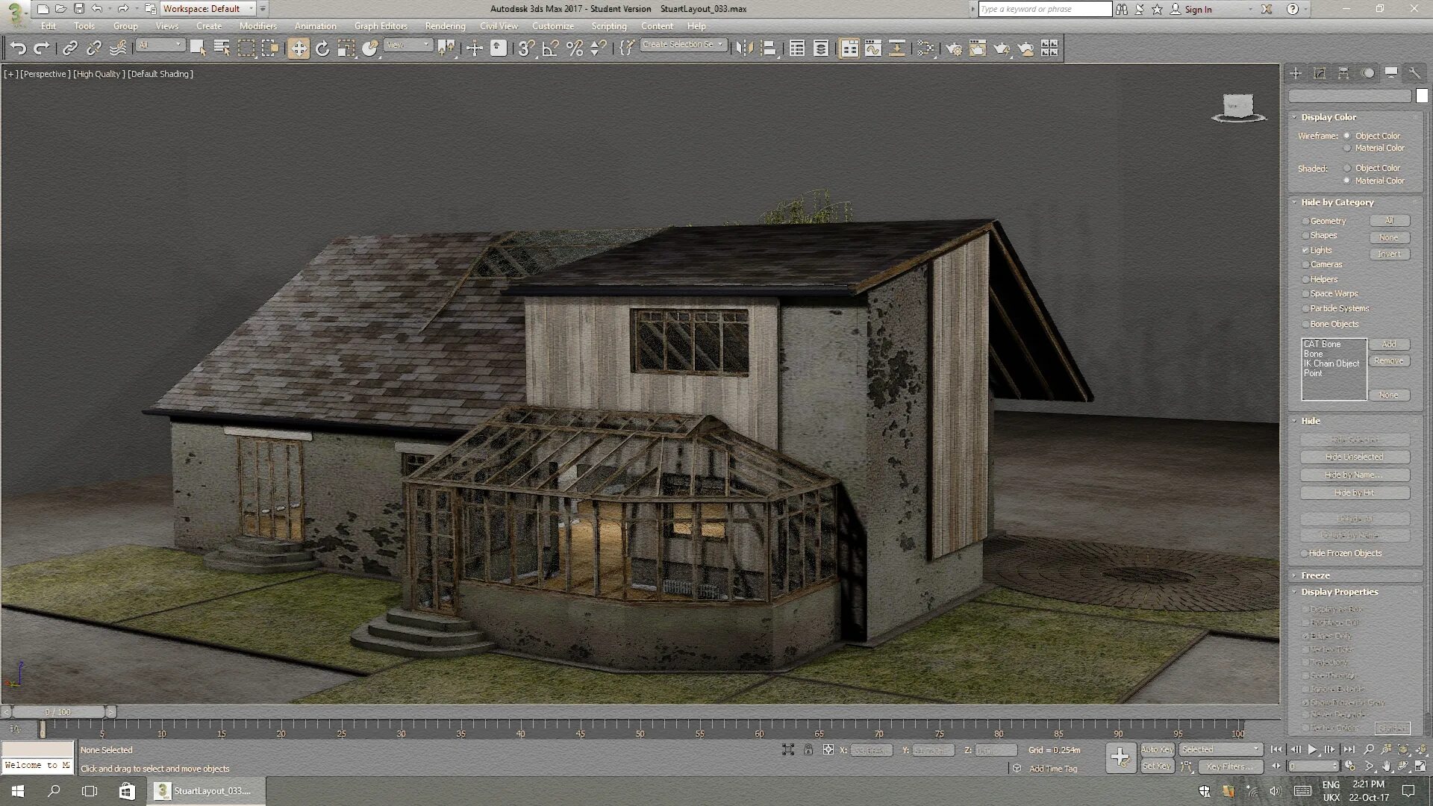Screen dimensions: 1433x806
Task: Select the Select and Move tool
Action: [299, 49]
